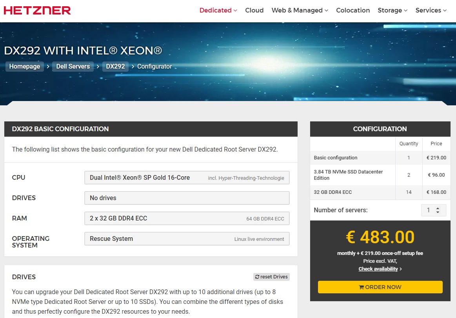Click the ORDER NOW button
456x318 pixels.
coord(380,287)
